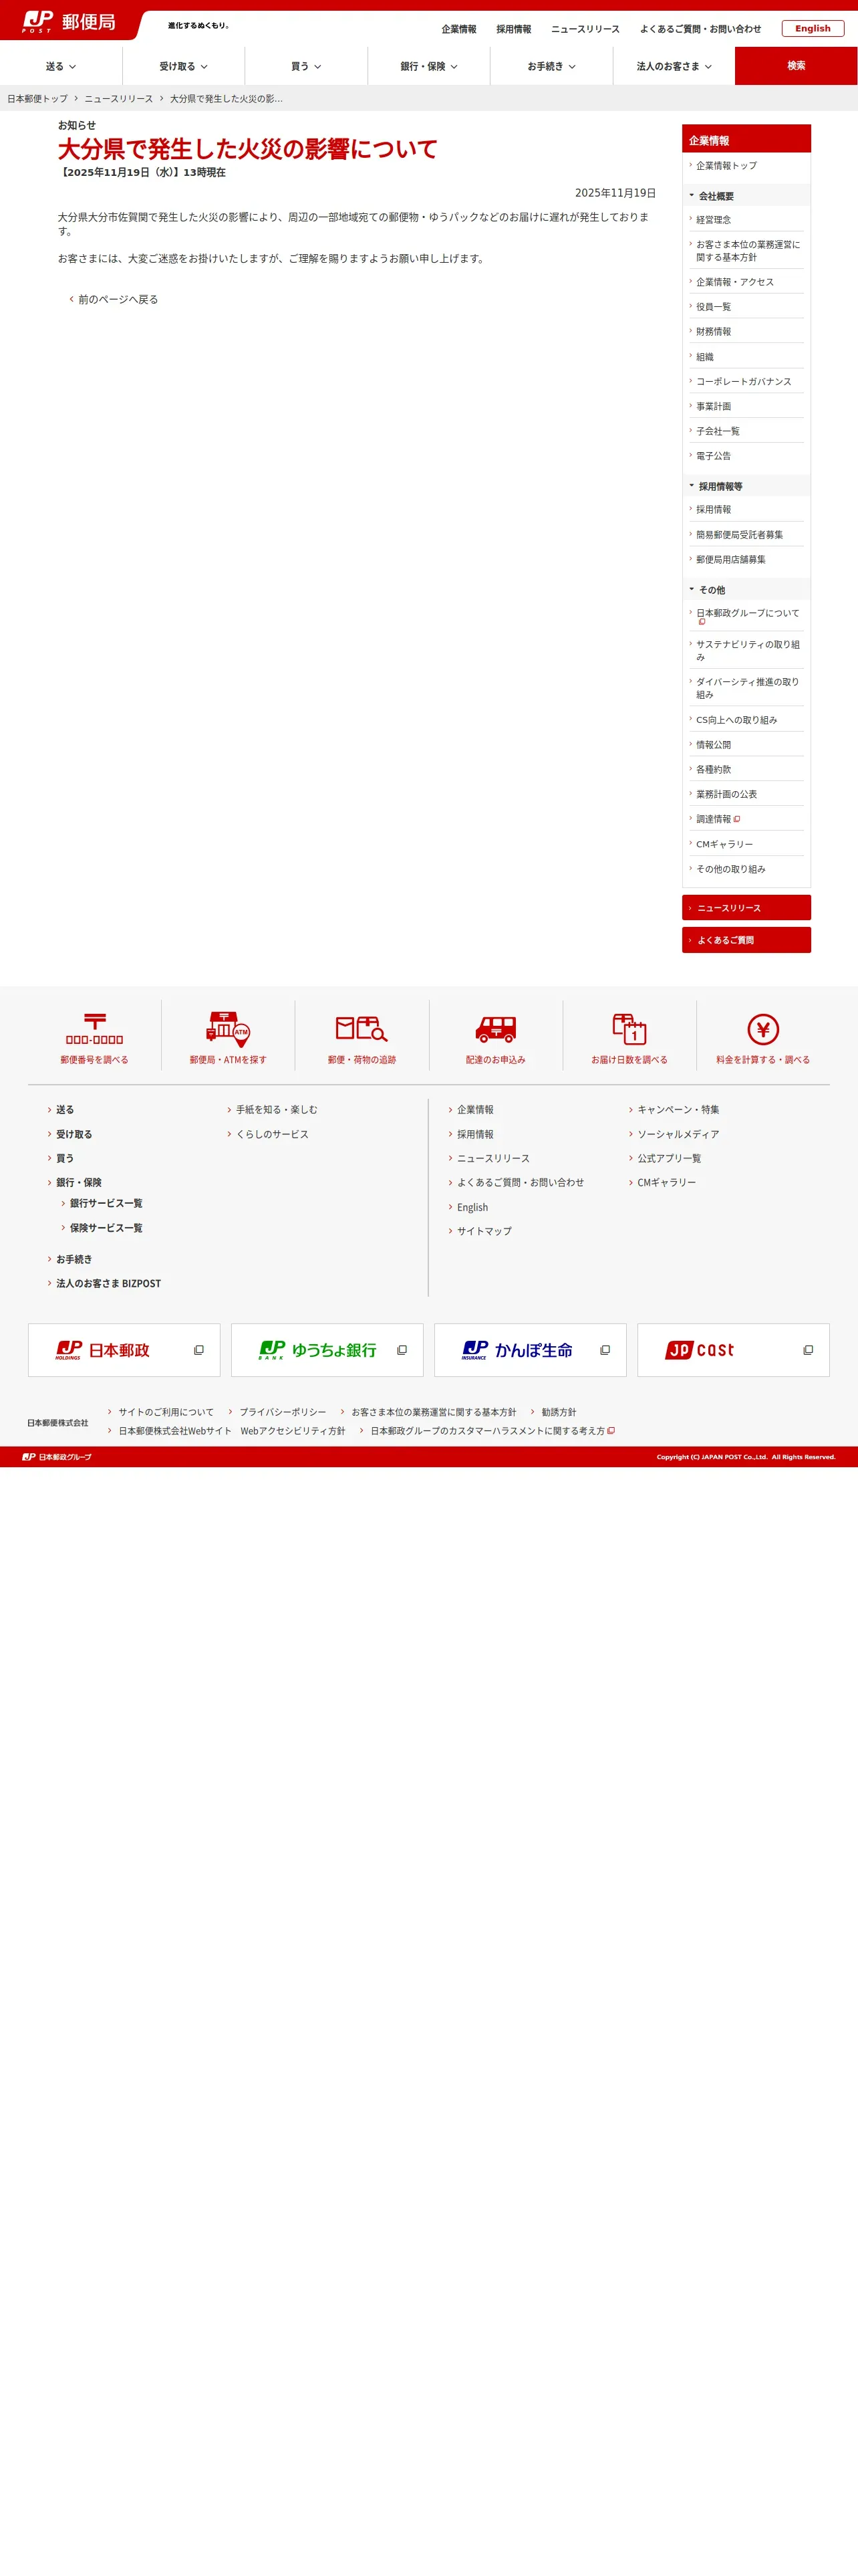Screen dimensions: 858x2576
Task: Open 勧誘方針 in the footer
Action: tap(559, 1412)
